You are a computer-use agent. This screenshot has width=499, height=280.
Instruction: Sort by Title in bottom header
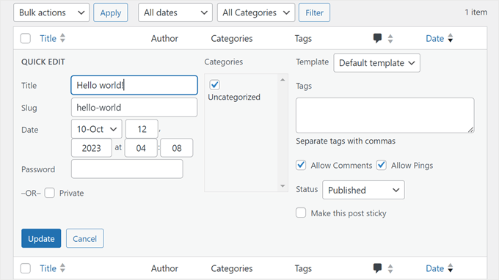tap(48, 268)
